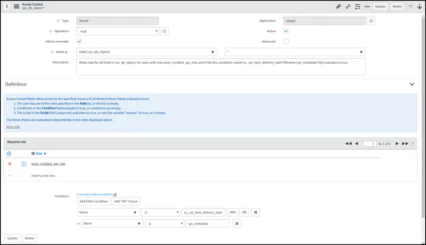Toggle the Advanced checkbox
This screenshot has height=245, width=426.
pos(286,41)
